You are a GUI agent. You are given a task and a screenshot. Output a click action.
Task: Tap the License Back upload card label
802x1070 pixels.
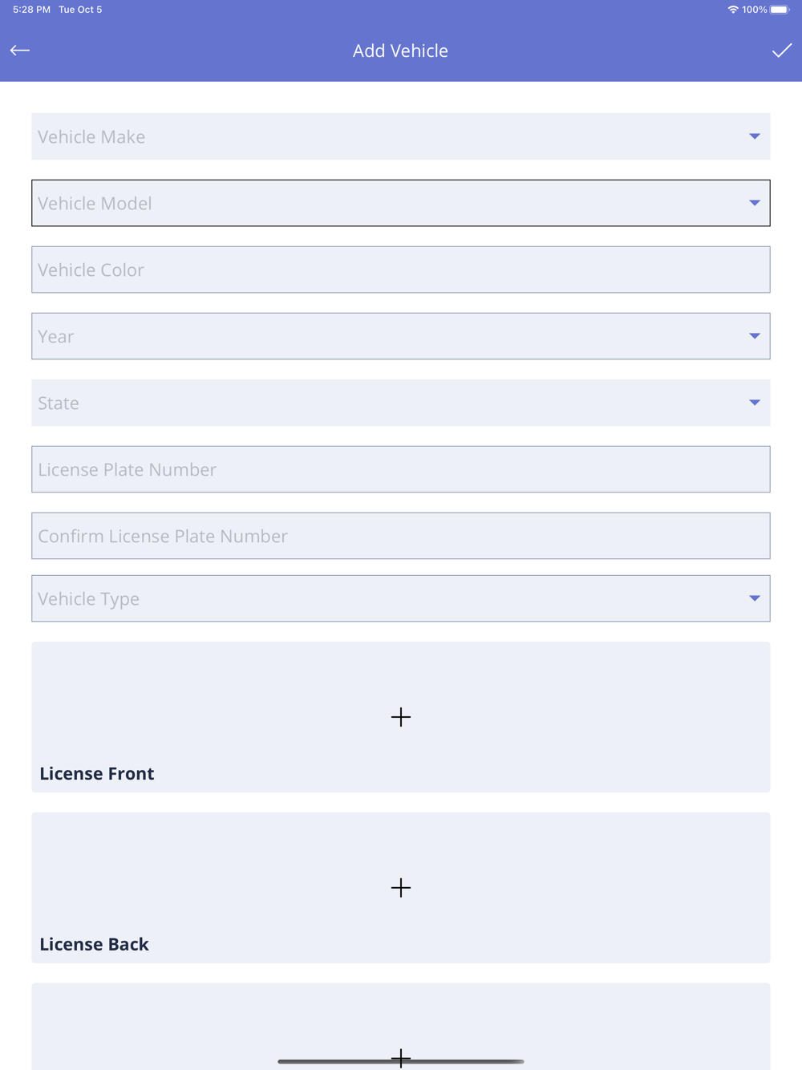[x=94, y=944]
